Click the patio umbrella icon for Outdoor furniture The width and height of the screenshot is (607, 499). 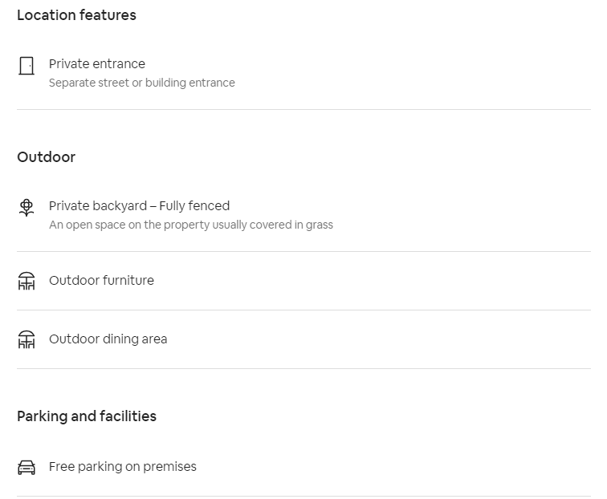pos(26,281)
